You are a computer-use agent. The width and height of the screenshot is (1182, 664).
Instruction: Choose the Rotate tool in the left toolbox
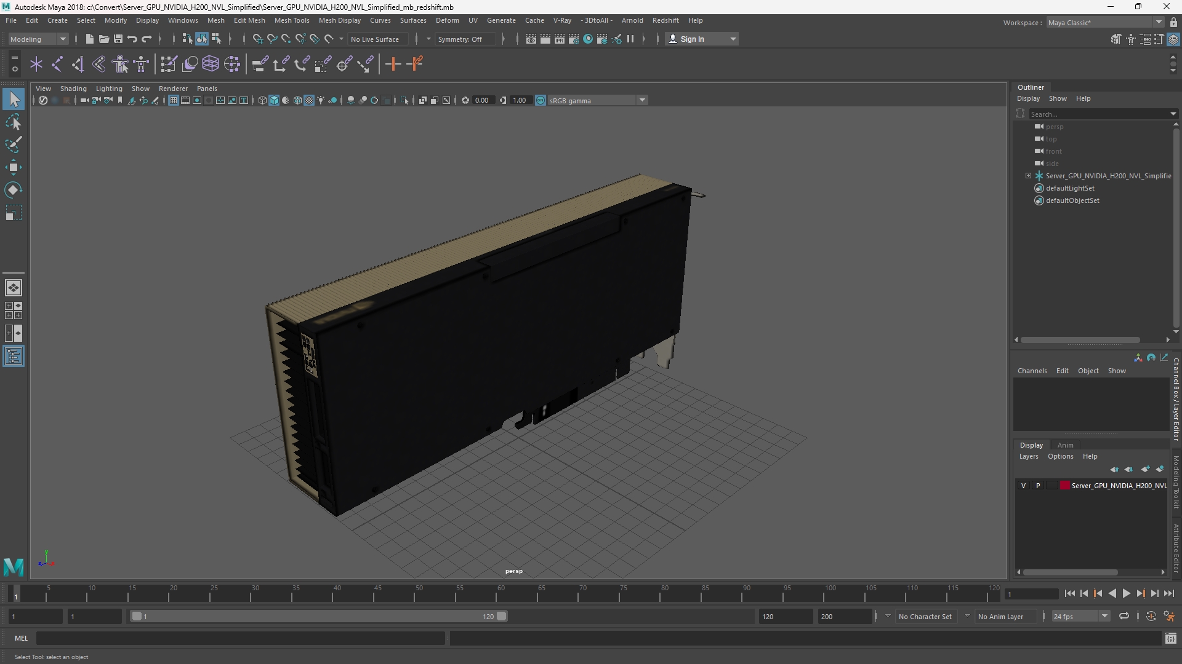[14, 190]
